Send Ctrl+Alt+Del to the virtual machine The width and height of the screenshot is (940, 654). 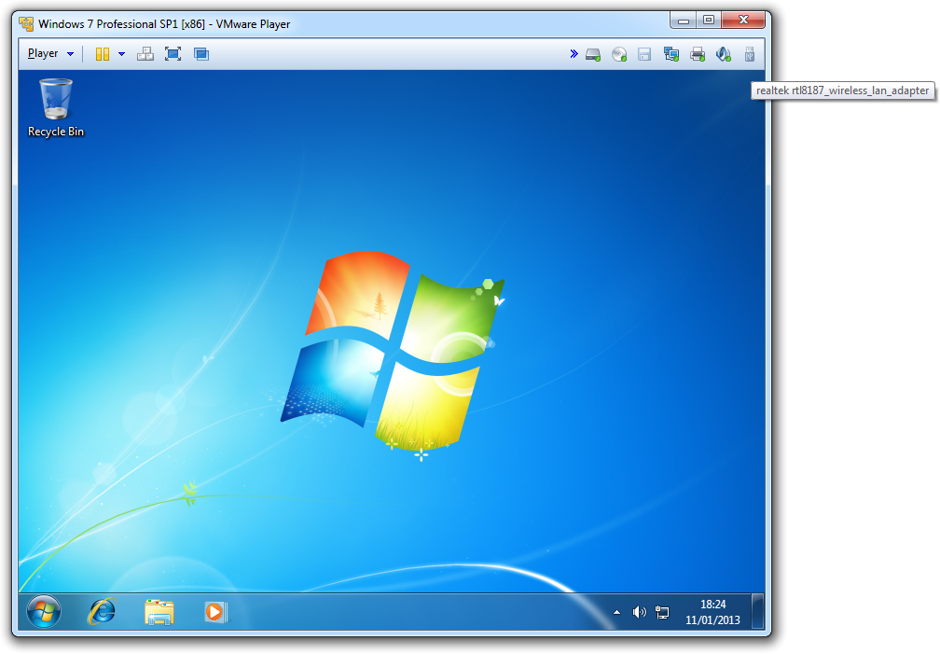click(x=145, y=54)
